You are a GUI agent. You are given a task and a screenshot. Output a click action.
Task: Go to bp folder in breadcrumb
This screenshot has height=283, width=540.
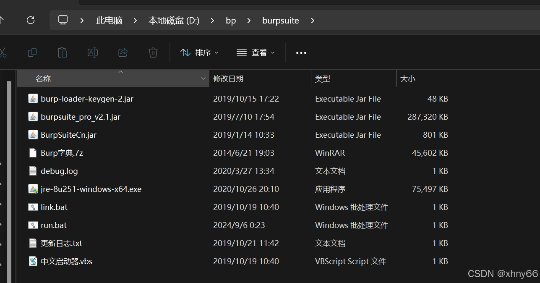point(231,21)
